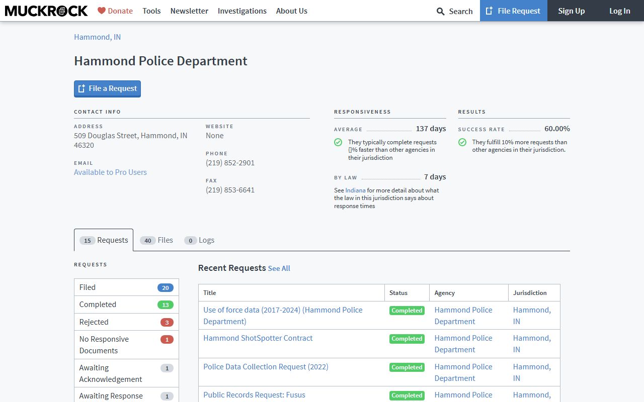Click the phone number (219) 852-2901
This screenshot has width=644, height=402.
pos(230,163)
